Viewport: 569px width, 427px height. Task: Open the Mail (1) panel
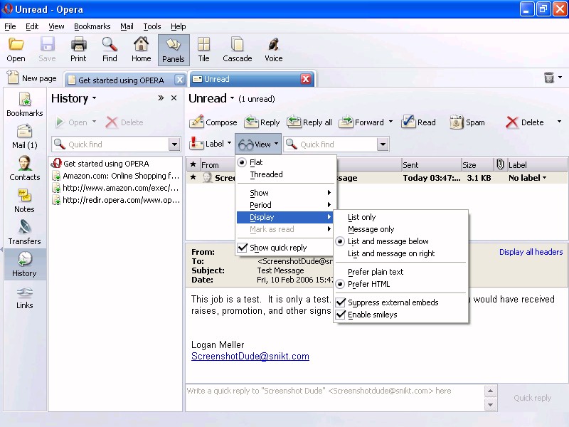[25, 137]
